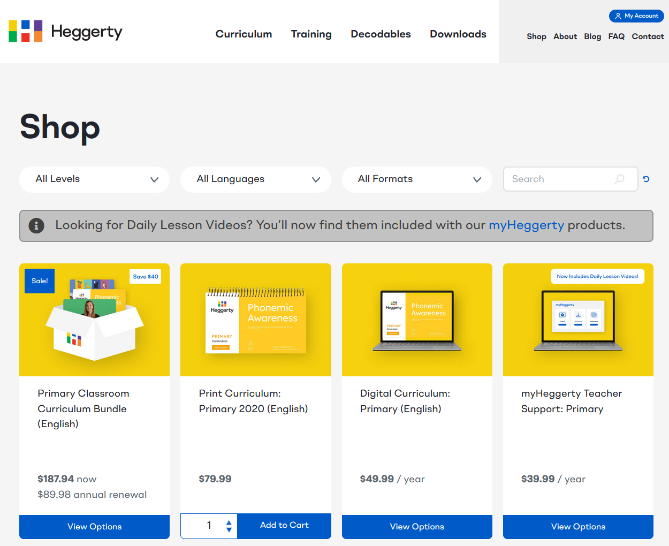
Task: Click the Shop page heading
Action: tap(60, 127)
